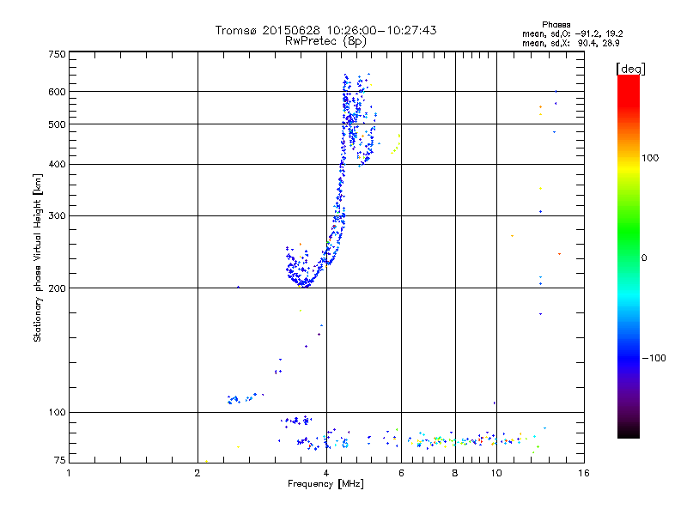Image resolution: width=687 pixels, height=515 pixels.
Task: Click the 100 label on the colorbar
Action: coord(650,158)
